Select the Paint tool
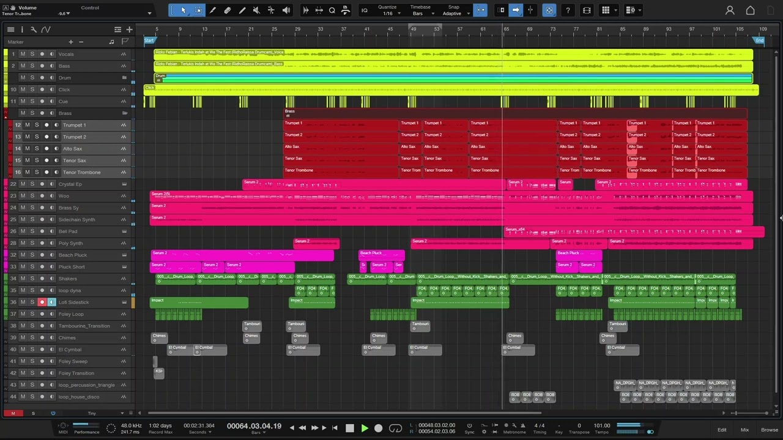The width and height of the screenshot is (783, 440). pyautogui.click(x=242, y=10)
